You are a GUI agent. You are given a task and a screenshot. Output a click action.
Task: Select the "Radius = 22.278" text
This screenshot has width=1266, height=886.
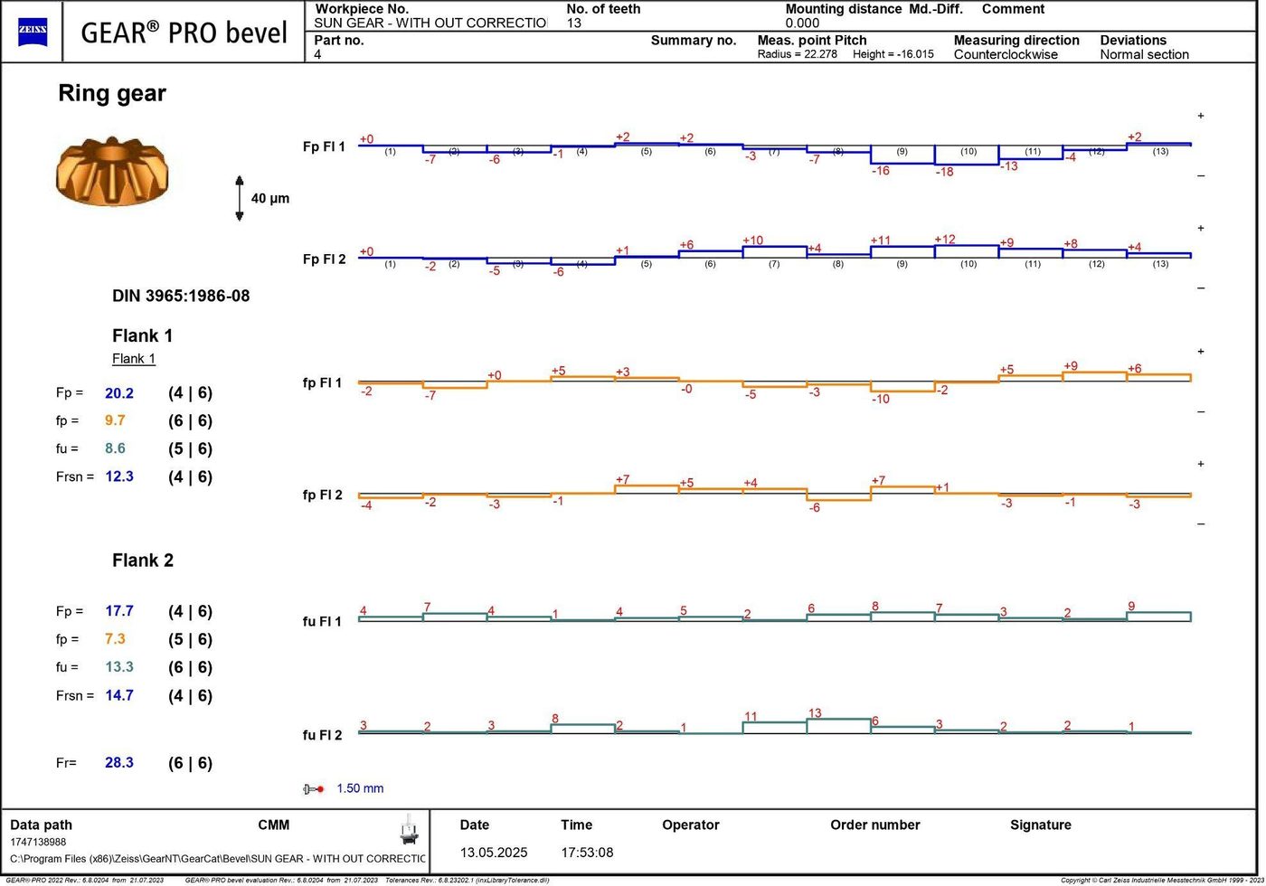798,54
